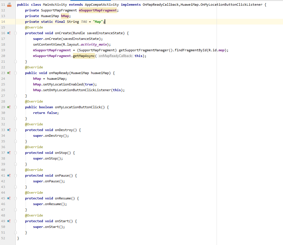The width and height of the screenshot is (283, 245).
Task: Click the override arrow icon beside onDestroy
Action: pyautogui.click(x=9, y=130)
